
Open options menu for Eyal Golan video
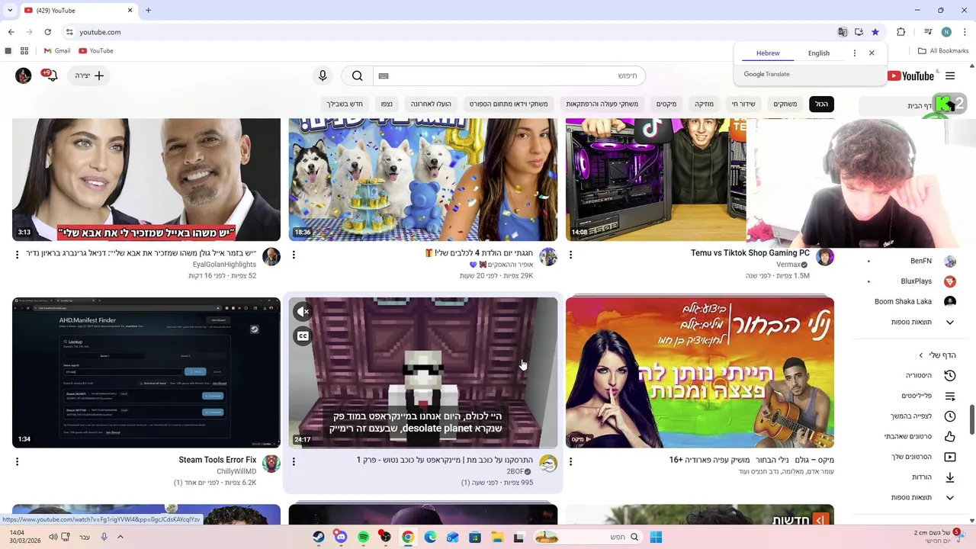coord(17,255)
